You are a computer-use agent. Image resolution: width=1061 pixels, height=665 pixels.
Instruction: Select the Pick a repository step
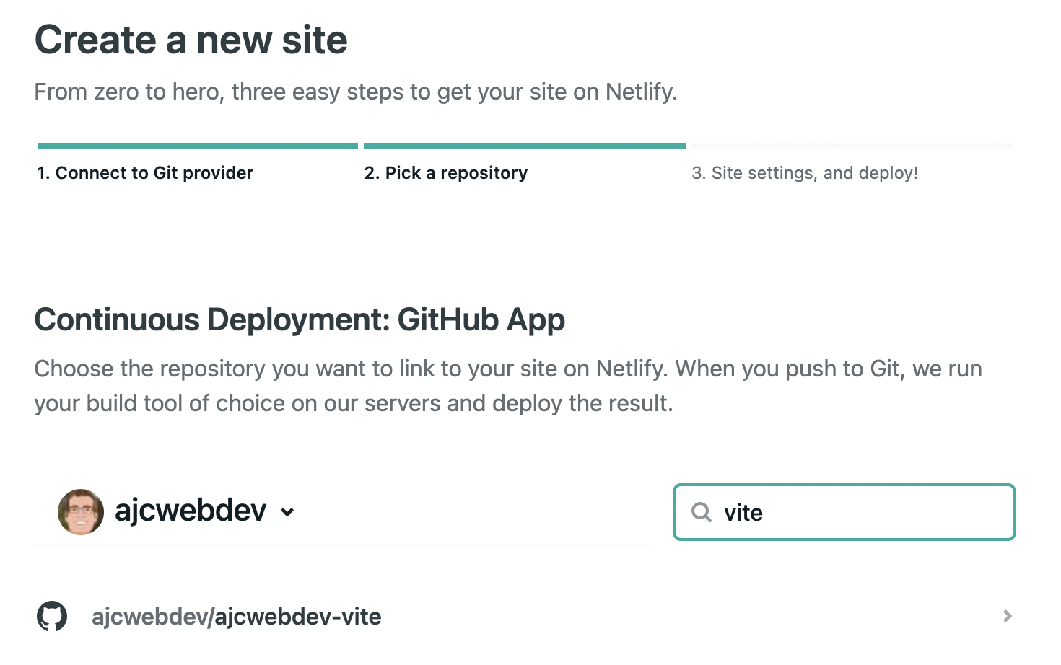[446, 173]
